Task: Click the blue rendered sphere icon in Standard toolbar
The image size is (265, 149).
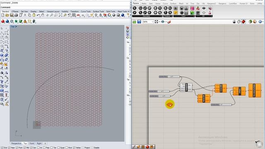Action: pyautogui.click(x=123, y=15)
